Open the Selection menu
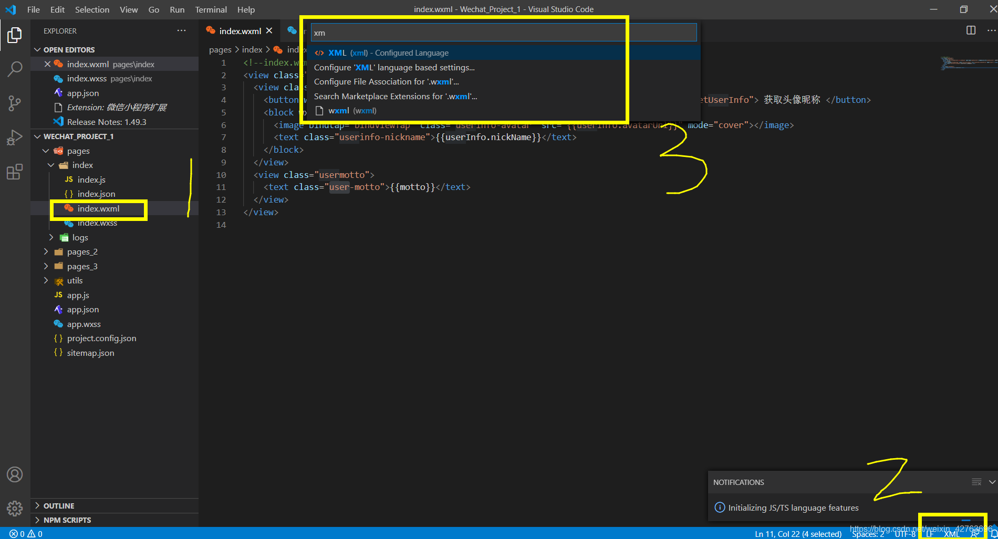This screenshot has width=998, height=539. tap(92, 9)
